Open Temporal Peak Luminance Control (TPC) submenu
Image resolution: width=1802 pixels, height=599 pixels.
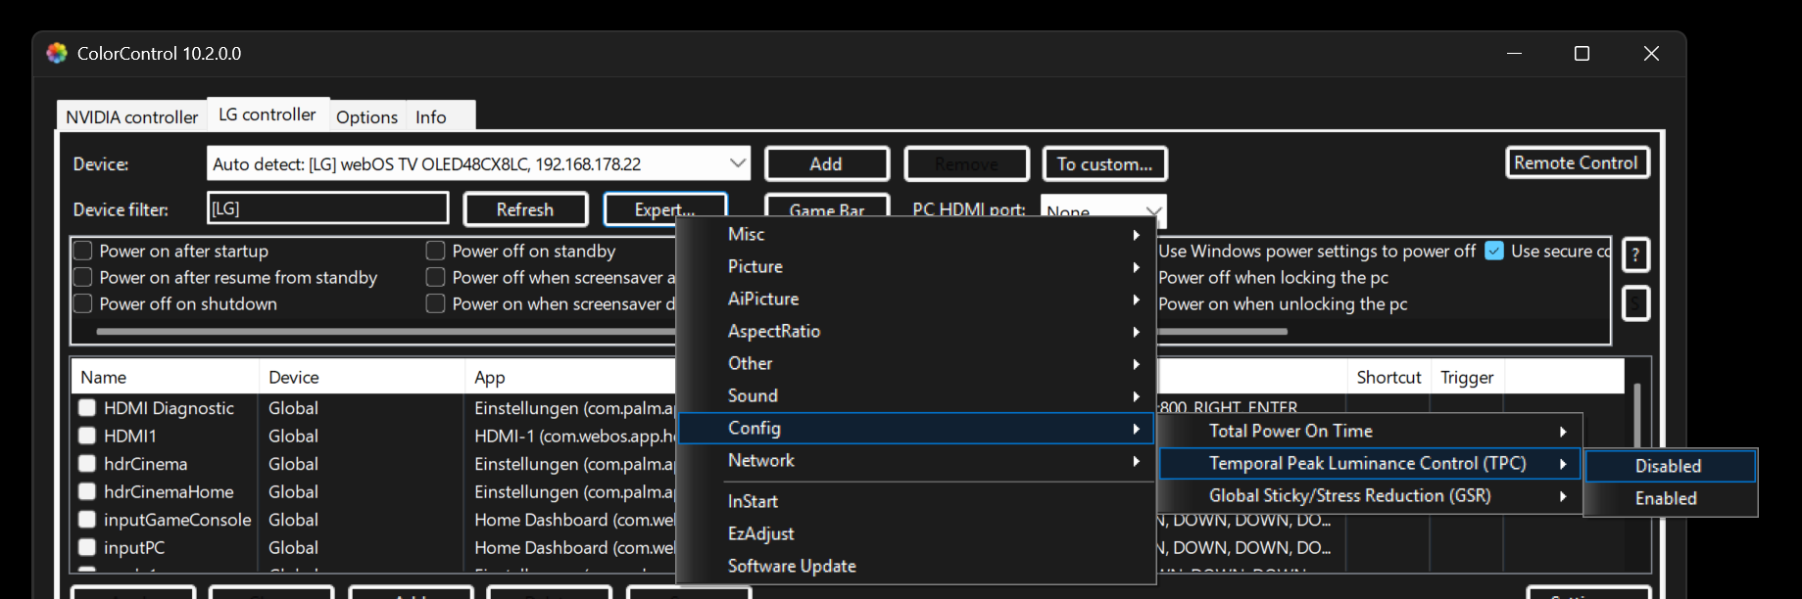pos(1370,463)
